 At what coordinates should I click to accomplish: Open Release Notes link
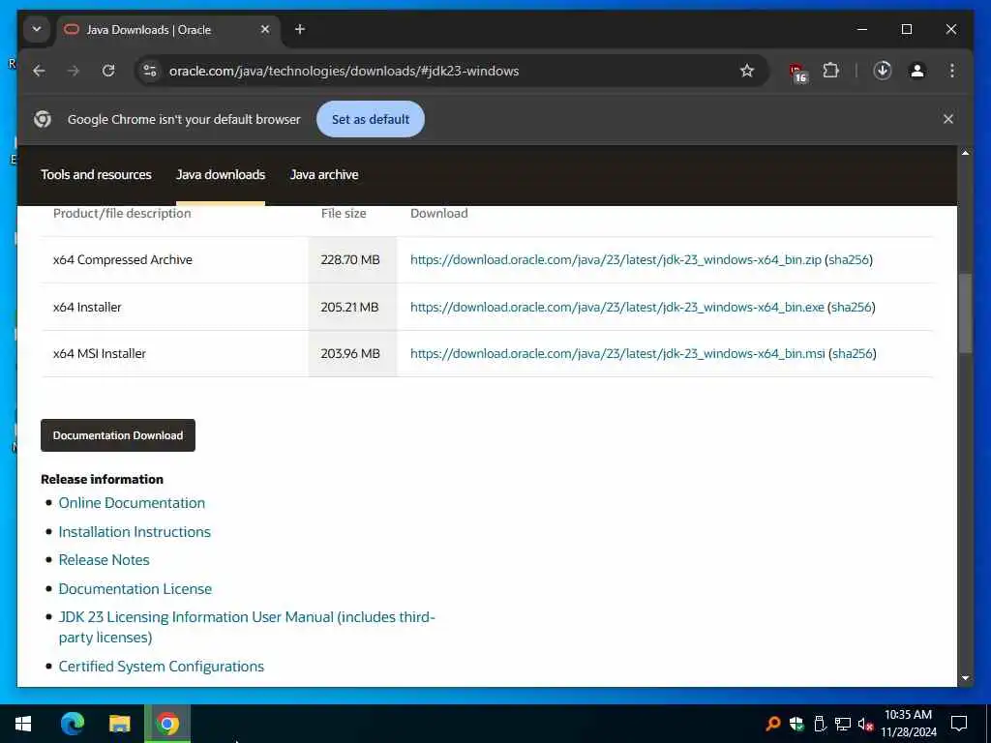click(105, 560)
